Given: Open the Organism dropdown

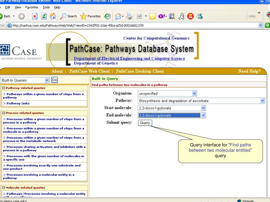Looking at the screenshot, I should point(194,93).
